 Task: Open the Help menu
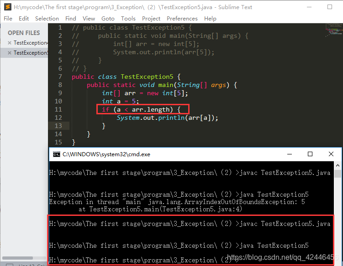[210, 19]
